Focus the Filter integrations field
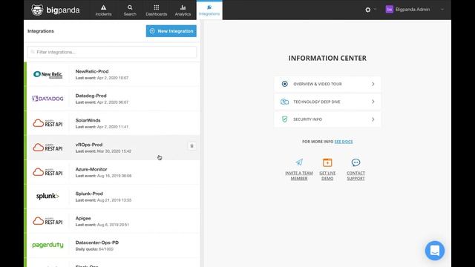The width and height of the screenshot is (475, 267). click(112, 52)
